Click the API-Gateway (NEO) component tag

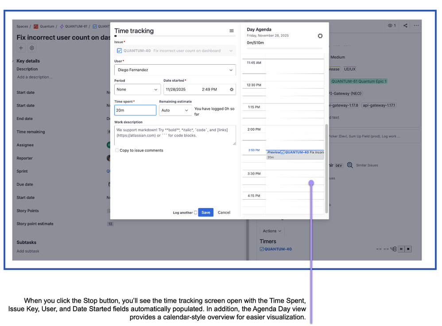(x=345, y=94)
